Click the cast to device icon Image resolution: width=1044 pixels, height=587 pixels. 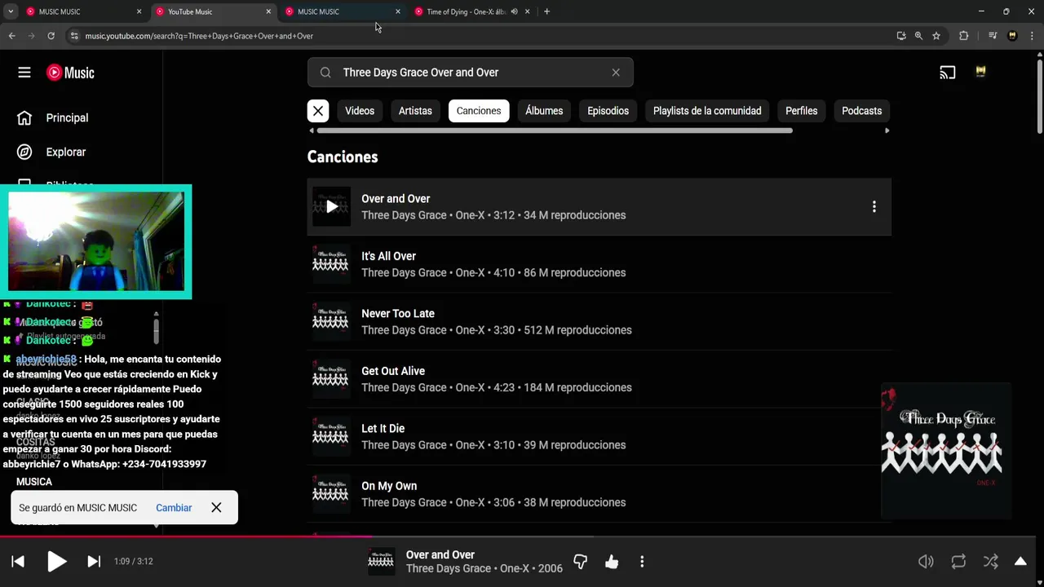click(947, 73)
